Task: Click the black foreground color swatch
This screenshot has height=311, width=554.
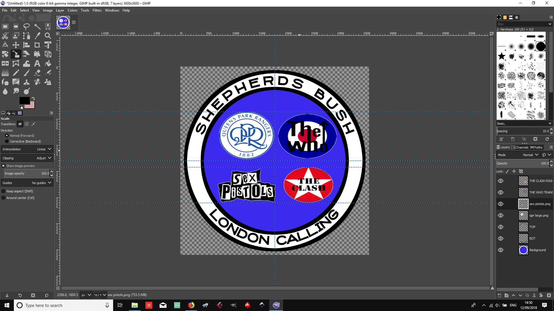Action: [24, 100]
